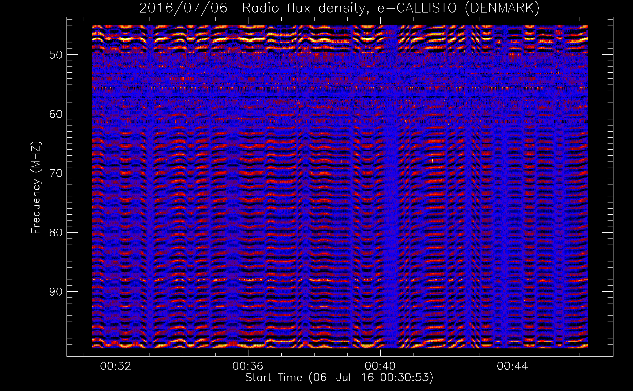The height and width of the screenshot is (391, 633).
Task: Click the 80 frequency tick label
Action: click(56, 233)
